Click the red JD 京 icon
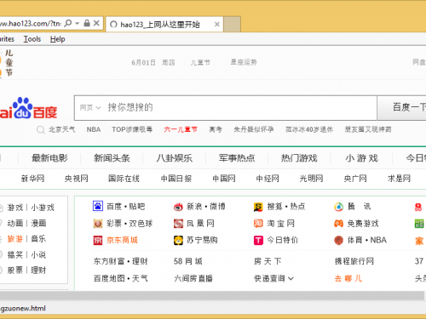This screenshot has width=426, height=319. point(98,241)
